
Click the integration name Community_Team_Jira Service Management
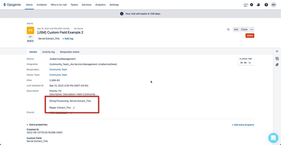coord(83,64)
